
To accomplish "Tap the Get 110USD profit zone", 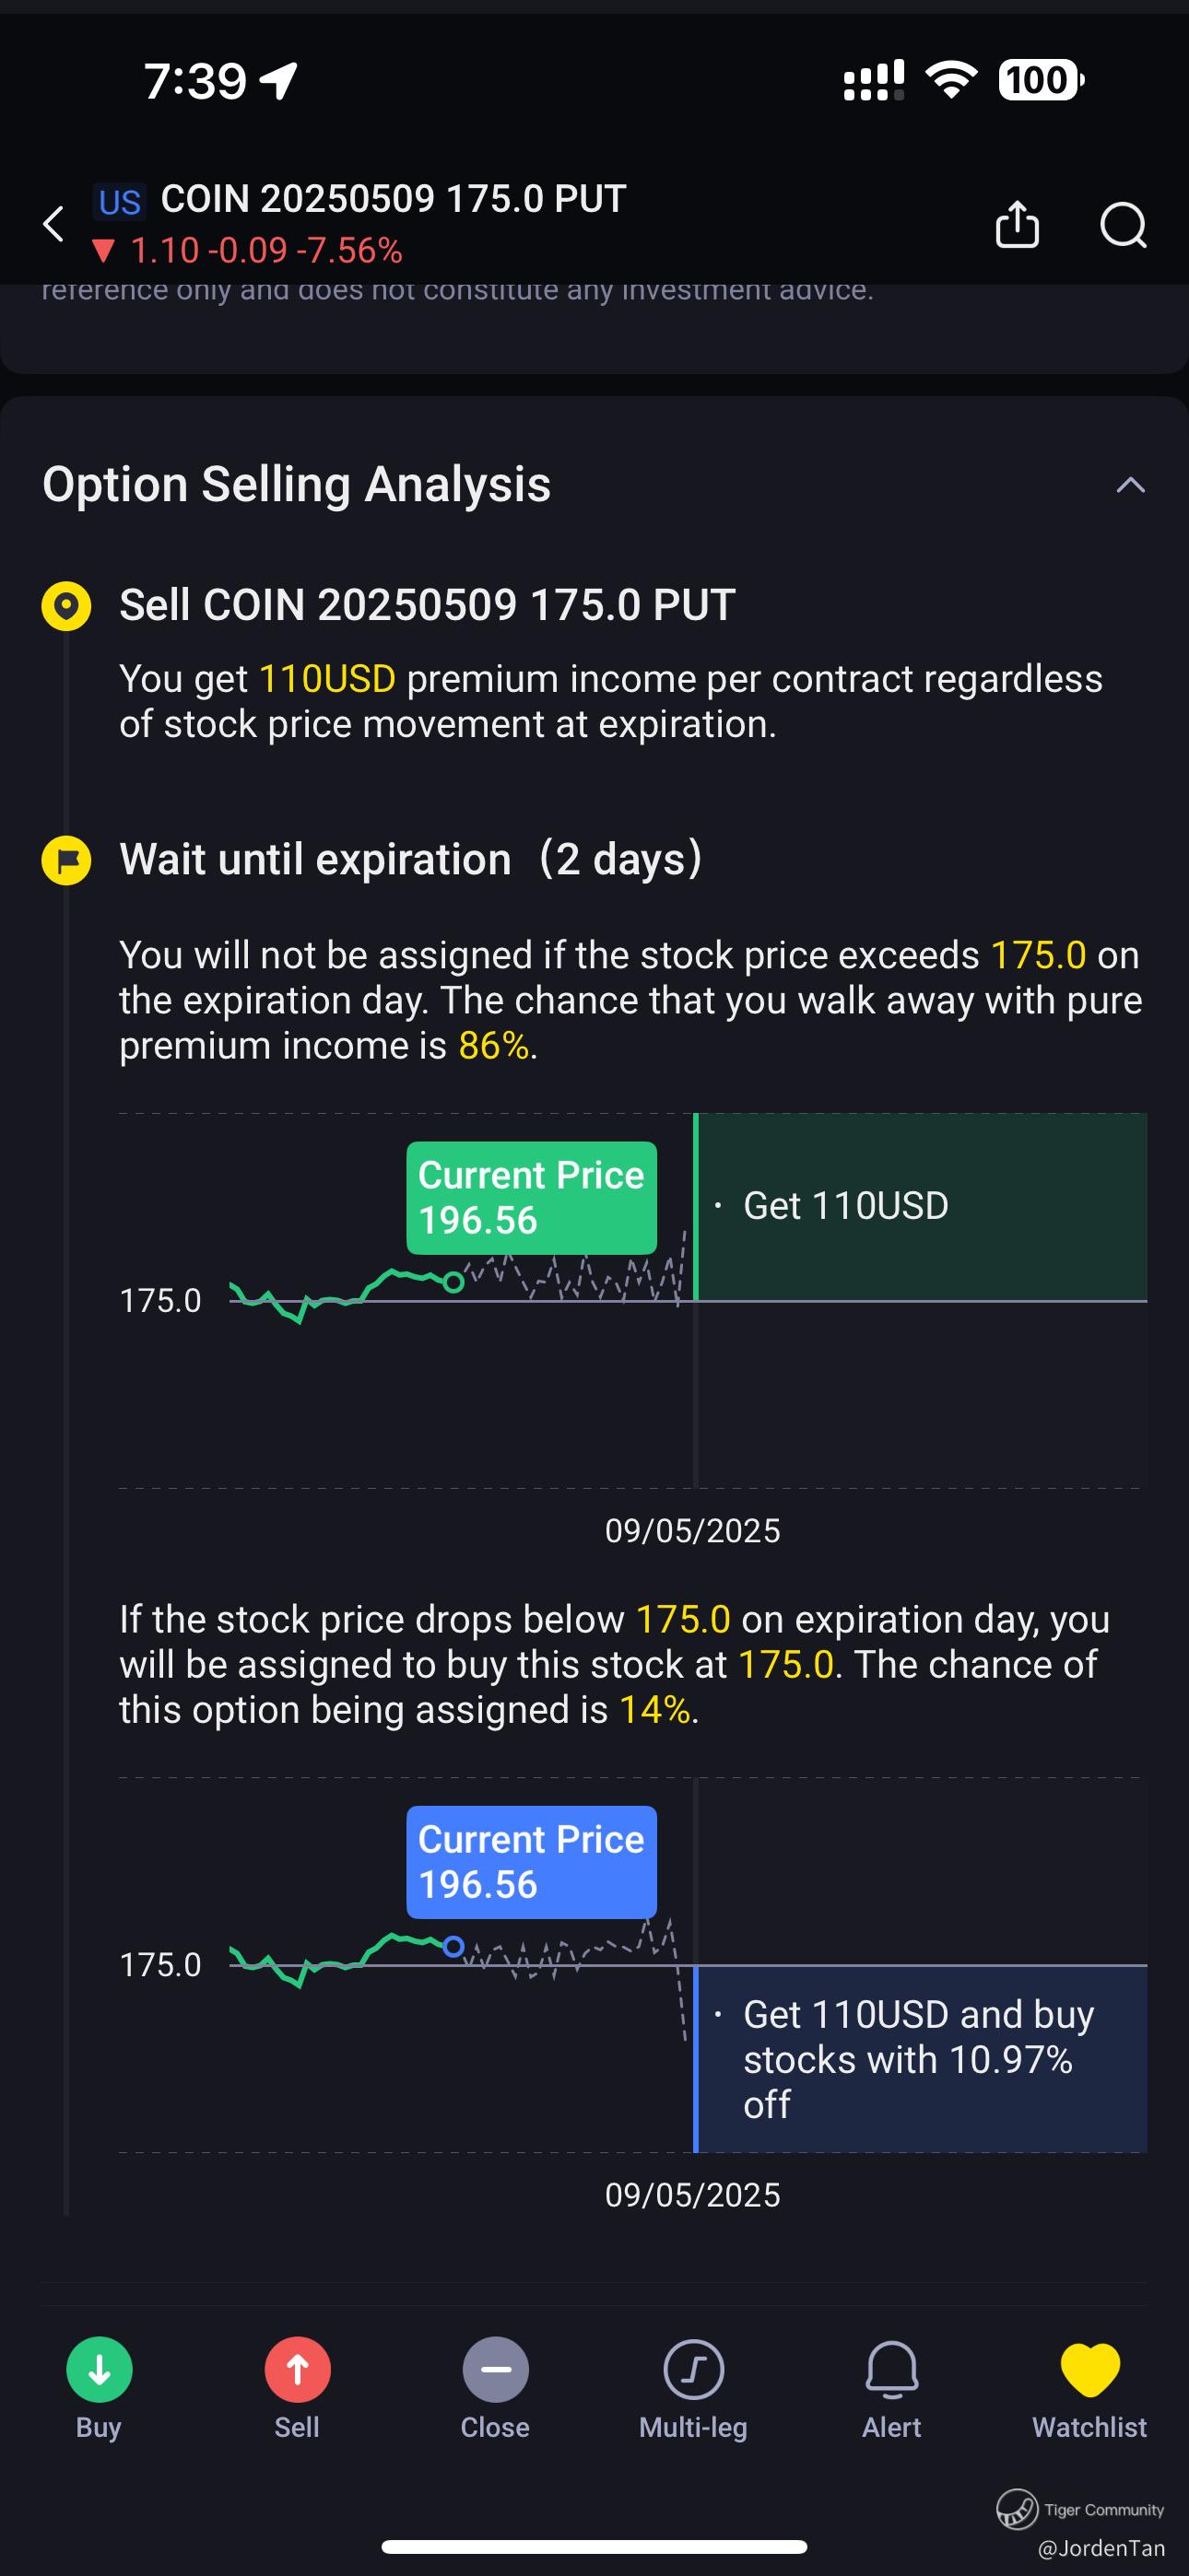I will pos(921,1206).
